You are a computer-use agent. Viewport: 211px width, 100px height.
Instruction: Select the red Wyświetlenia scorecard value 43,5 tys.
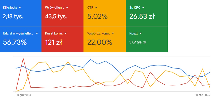[x=56, y=16]
